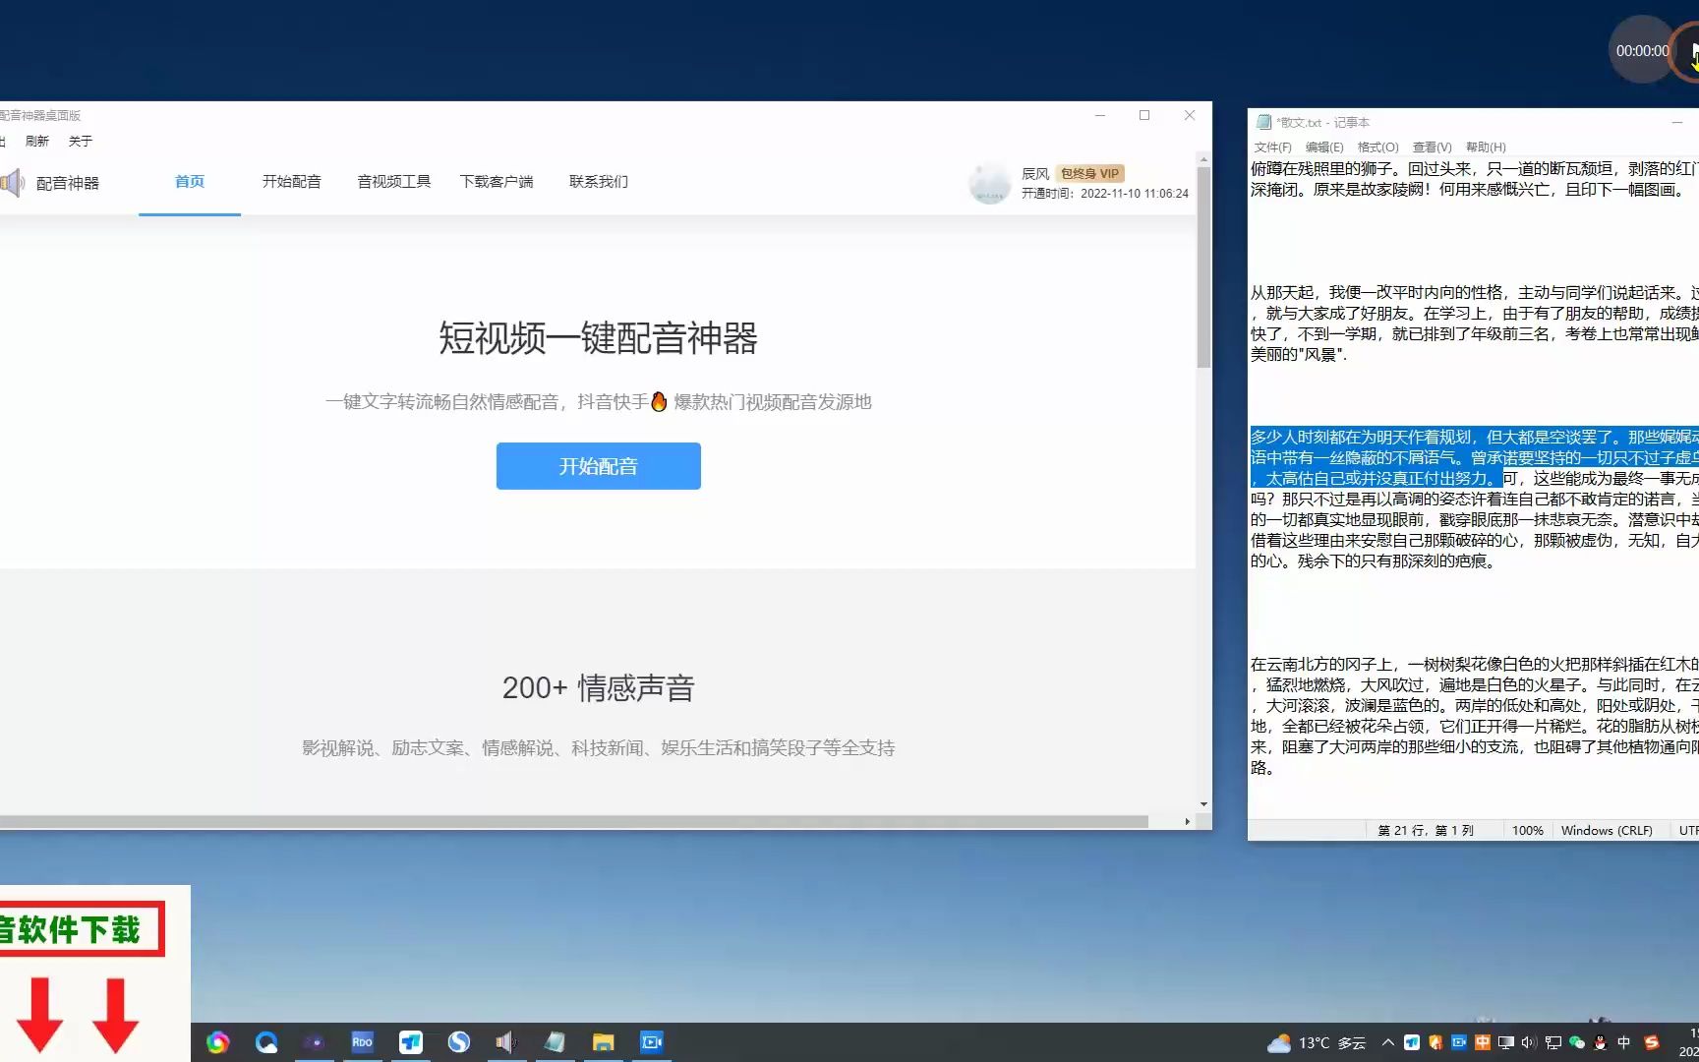Screen dimensions: 1699x1062
Task: Toggle the 中 IME language indicator
Action: [1624, 1043]
